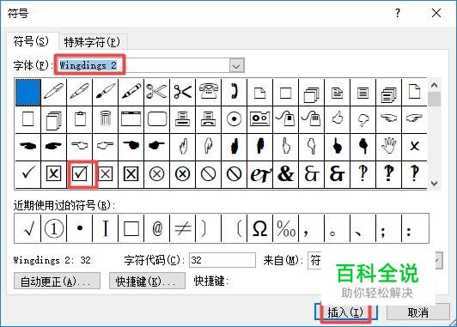Click the symbol grid scroll down arrow

point(435,184)
